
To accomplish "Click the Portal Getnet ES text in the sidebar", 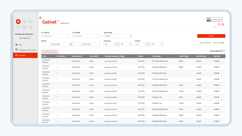I will [24, 38].
